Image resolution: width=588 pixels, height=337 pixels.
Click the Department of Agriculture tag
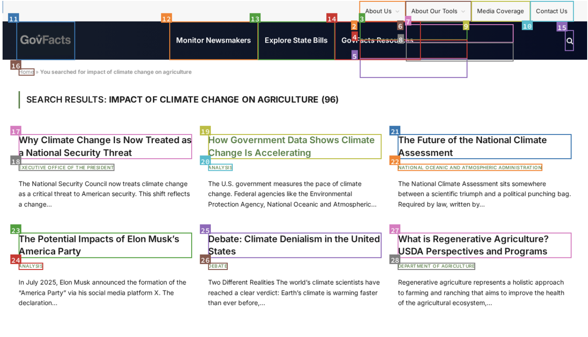click(x=436, y=266)
